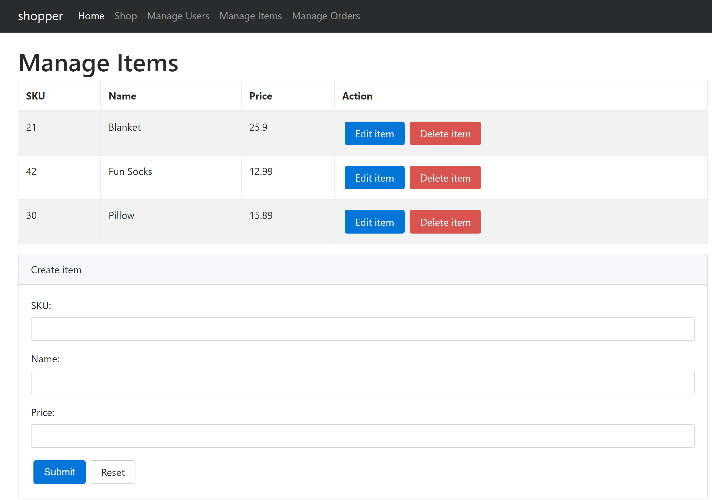Click the Price: form label

pos(43,413)
